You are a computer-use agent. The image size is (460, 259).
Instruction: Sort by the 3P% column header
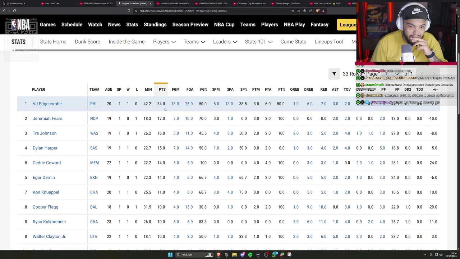tap(244, 89)
